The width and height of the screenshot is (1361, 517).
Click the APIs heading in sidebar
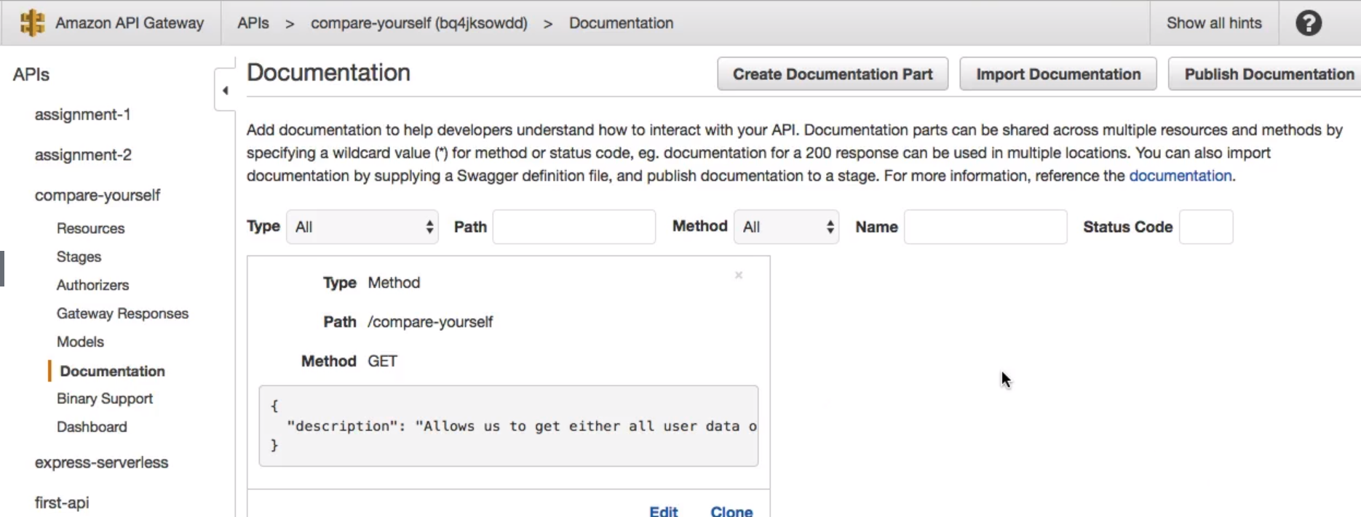click(x=31, y=75)
